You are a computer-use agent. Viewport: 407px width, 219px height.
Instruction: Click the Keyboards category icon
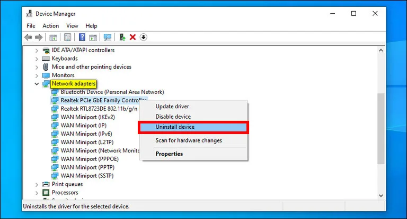(46, 59)
